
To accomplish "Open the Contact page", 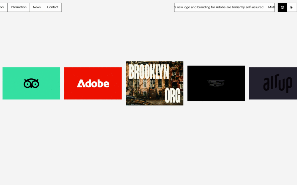I will [53, 7].
